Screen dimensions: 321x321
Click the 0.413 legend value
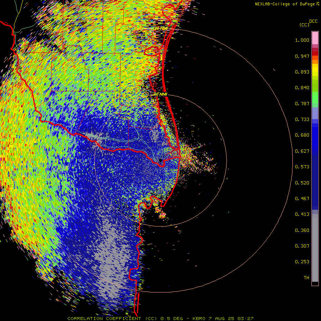[x=302, y=214]
